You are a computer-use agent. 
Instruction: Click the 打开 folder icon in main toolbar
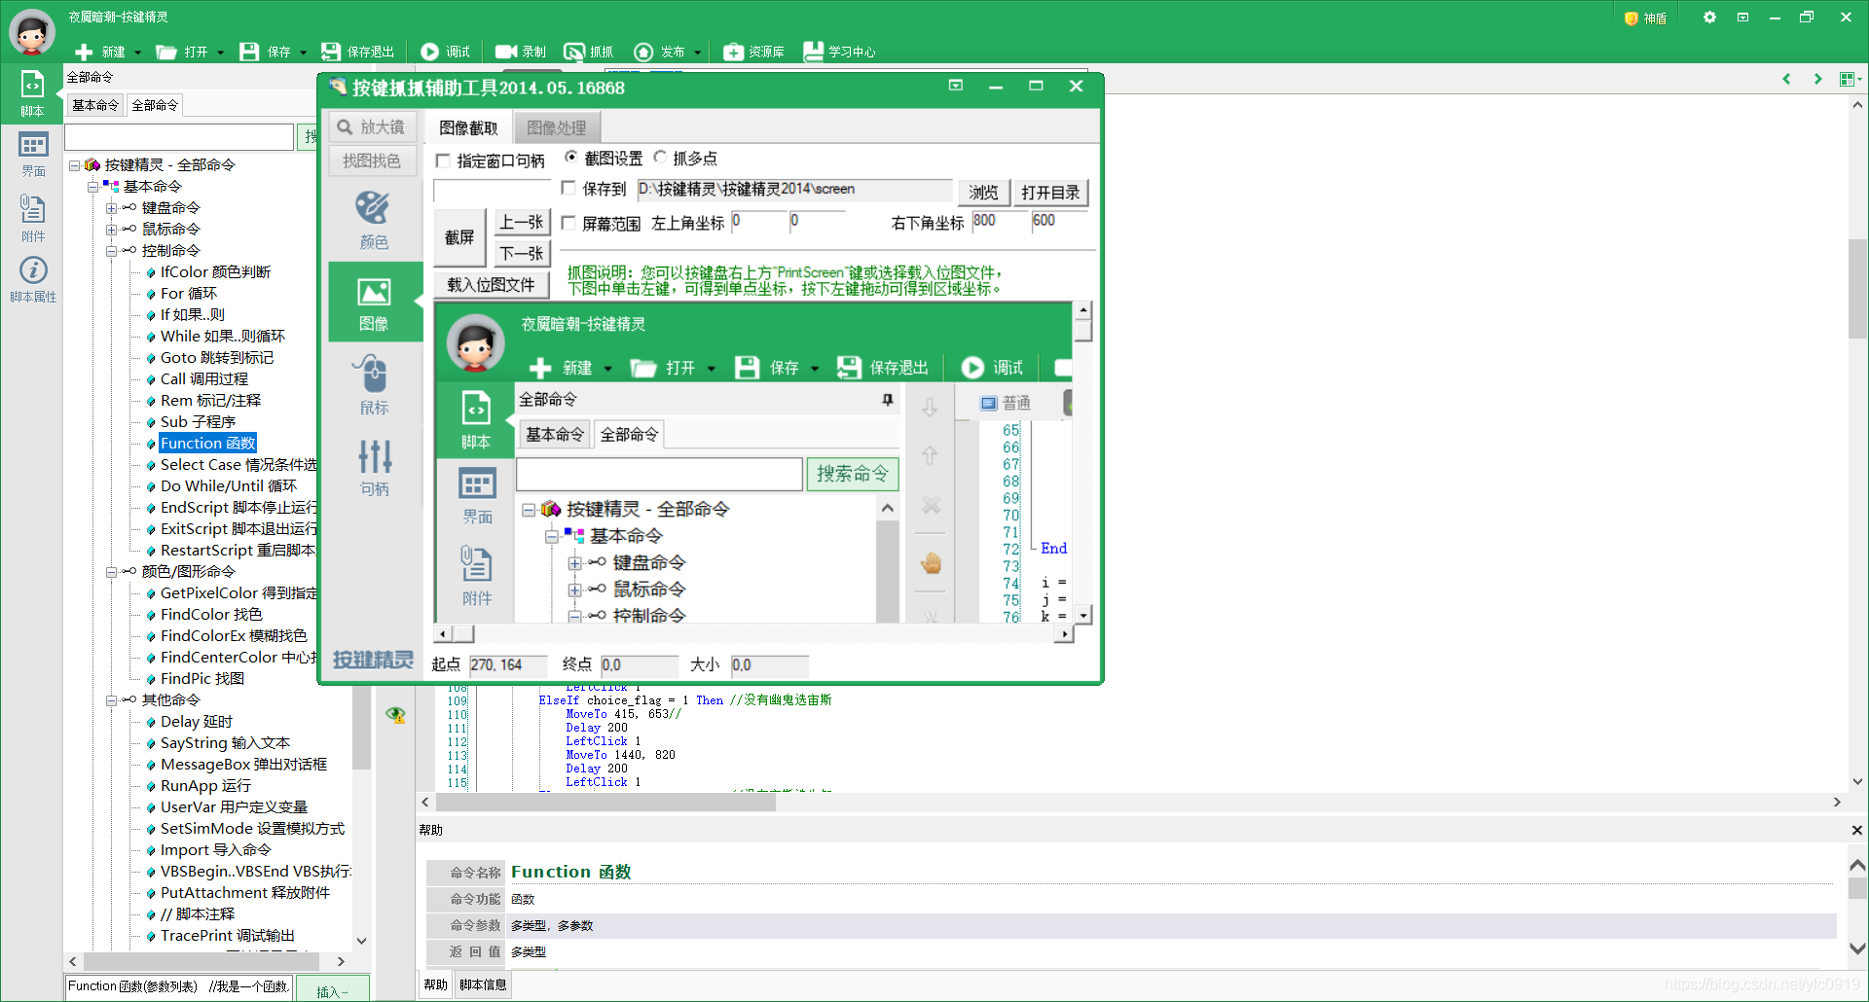166,52
